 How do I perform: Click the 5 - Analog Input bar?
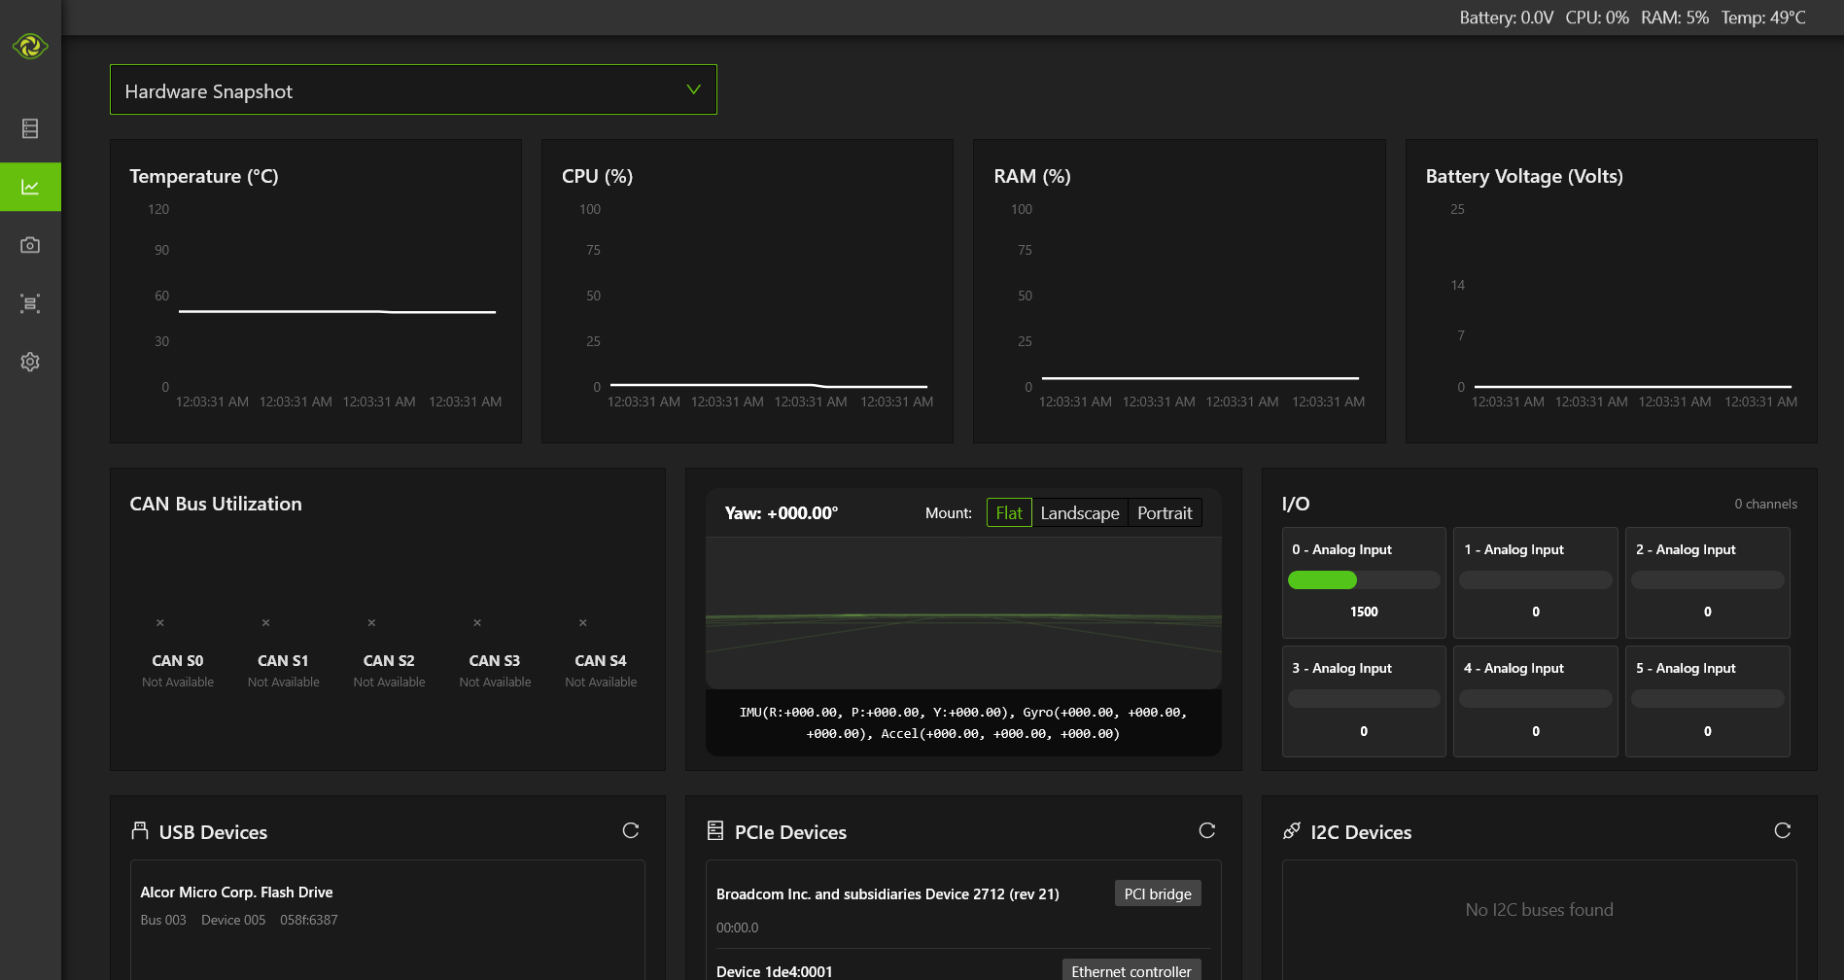point(1708,699)
